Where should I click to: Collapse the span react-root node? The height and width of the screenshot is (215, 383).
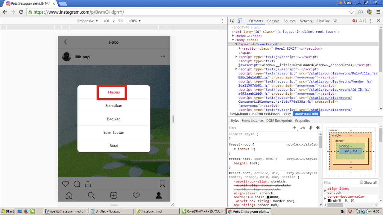(236, 44)
